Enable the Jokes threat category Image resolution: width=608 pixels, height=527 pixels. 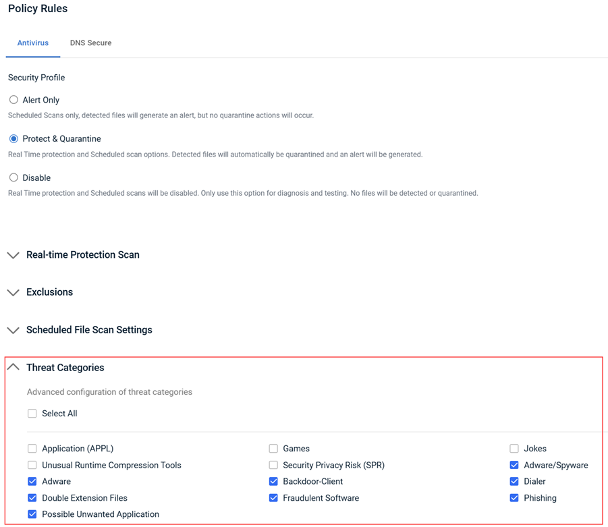pyautogui.click(x=514, y=449)
